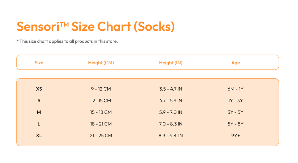Image resolution: width=298 pixels, height=163 pixels.
Task: Click the M size row label
Action: coord(39,112)
